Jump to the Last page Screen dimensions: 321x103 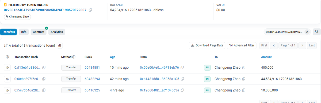pos(312,45)
